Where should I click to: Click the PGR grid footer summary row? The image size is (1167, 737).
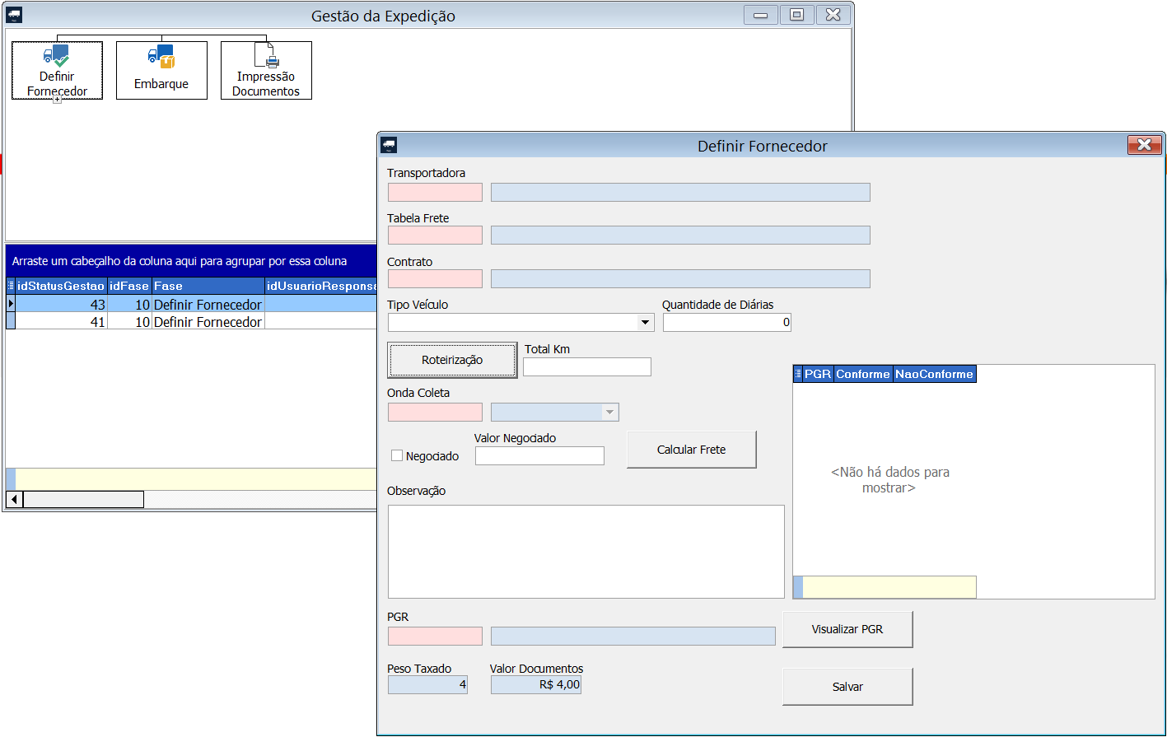pyautogui.click(x=885, y=586)
